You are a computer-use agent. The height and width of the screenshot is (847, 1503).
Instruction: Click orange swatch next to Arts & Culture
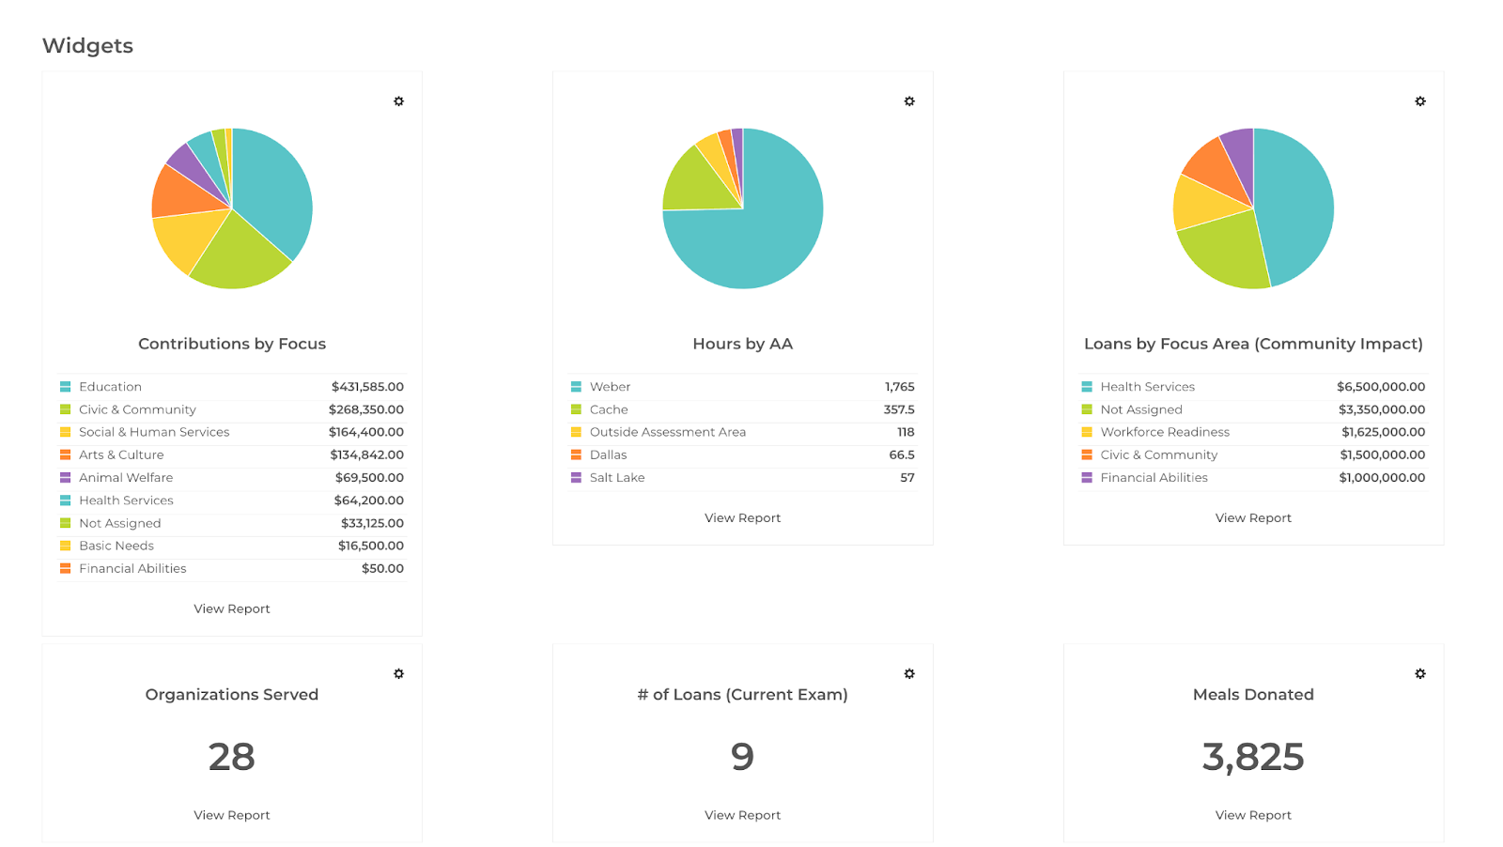pyautogui.click(x=65, y=455)
